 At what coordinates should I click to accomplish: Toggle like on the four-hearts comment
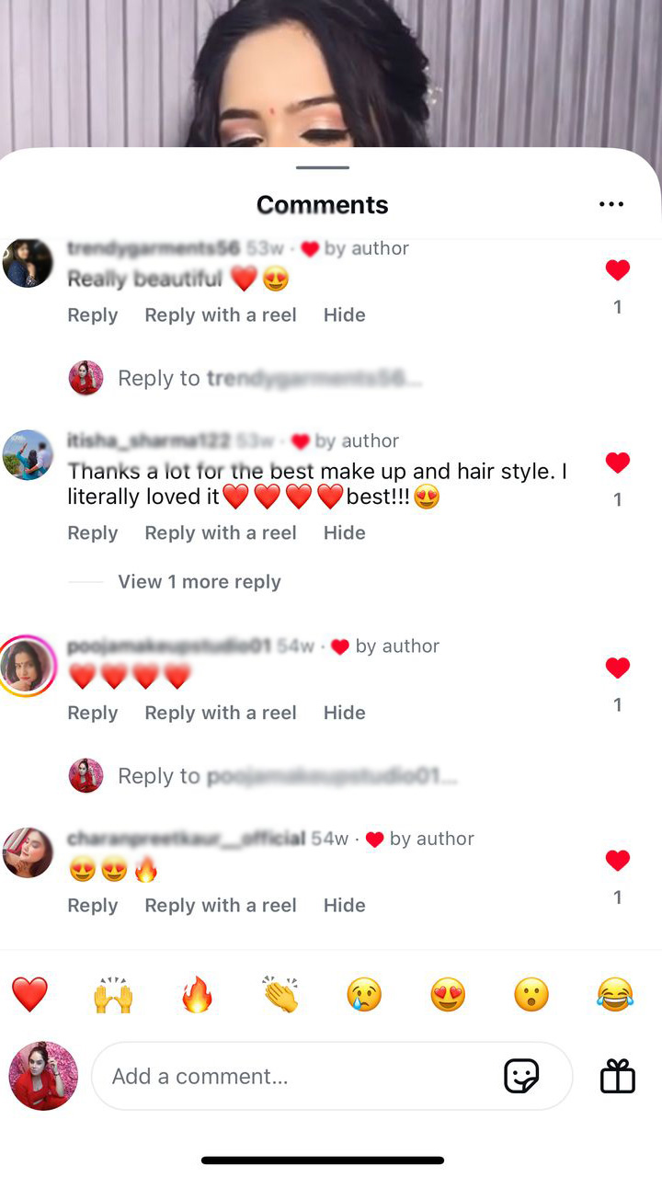pyautogui.click(x=618, y=668)
